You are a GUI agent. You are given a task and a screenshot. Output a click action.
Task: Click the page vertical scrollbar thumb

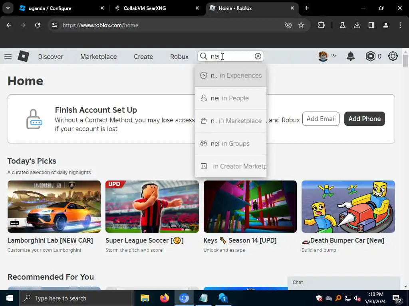pyautogui.click(x=405, y=61)
